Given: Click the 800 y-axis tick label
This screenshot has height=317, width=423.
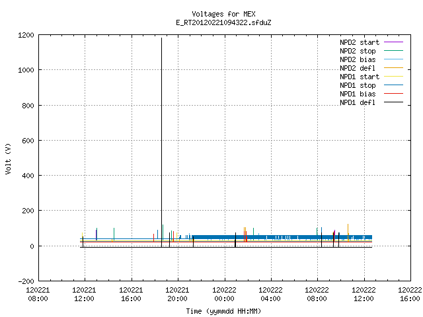Looking at the screenshot, I should [28, 106].
